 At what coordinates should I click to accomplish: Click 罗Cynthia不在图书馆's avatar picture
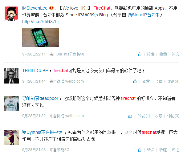pyautogui.click(x=11, y=137)
